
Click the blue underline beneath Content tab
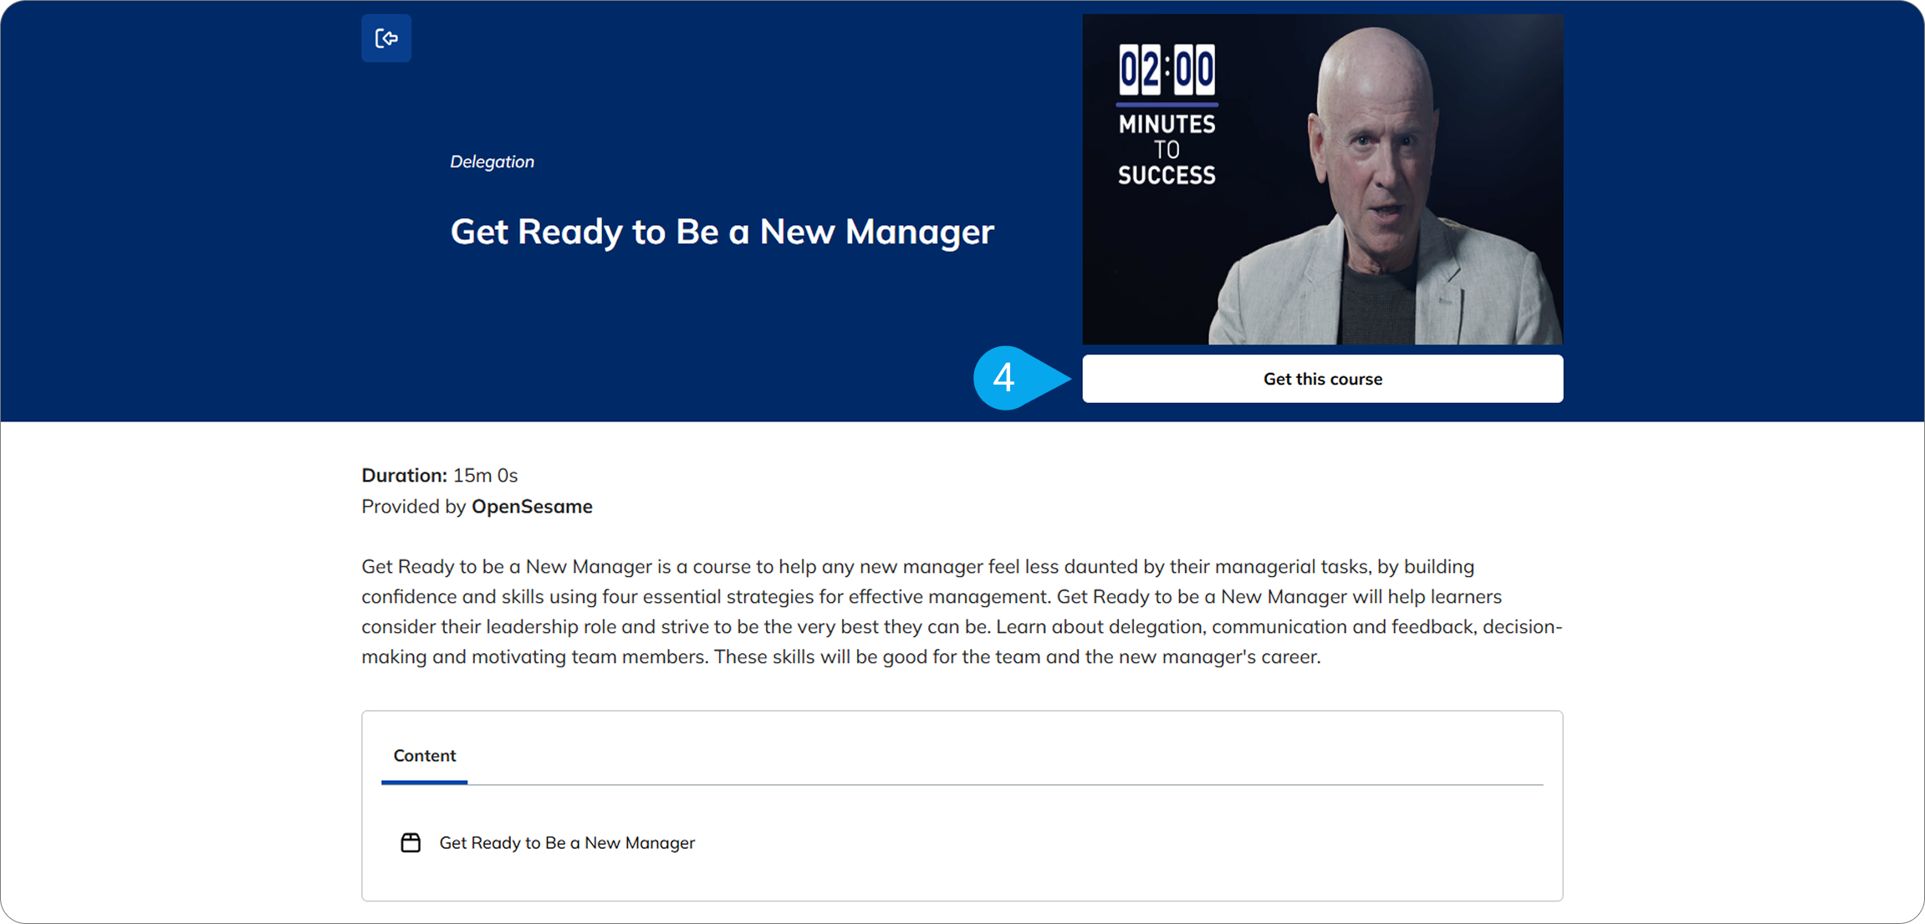point(424,782)
